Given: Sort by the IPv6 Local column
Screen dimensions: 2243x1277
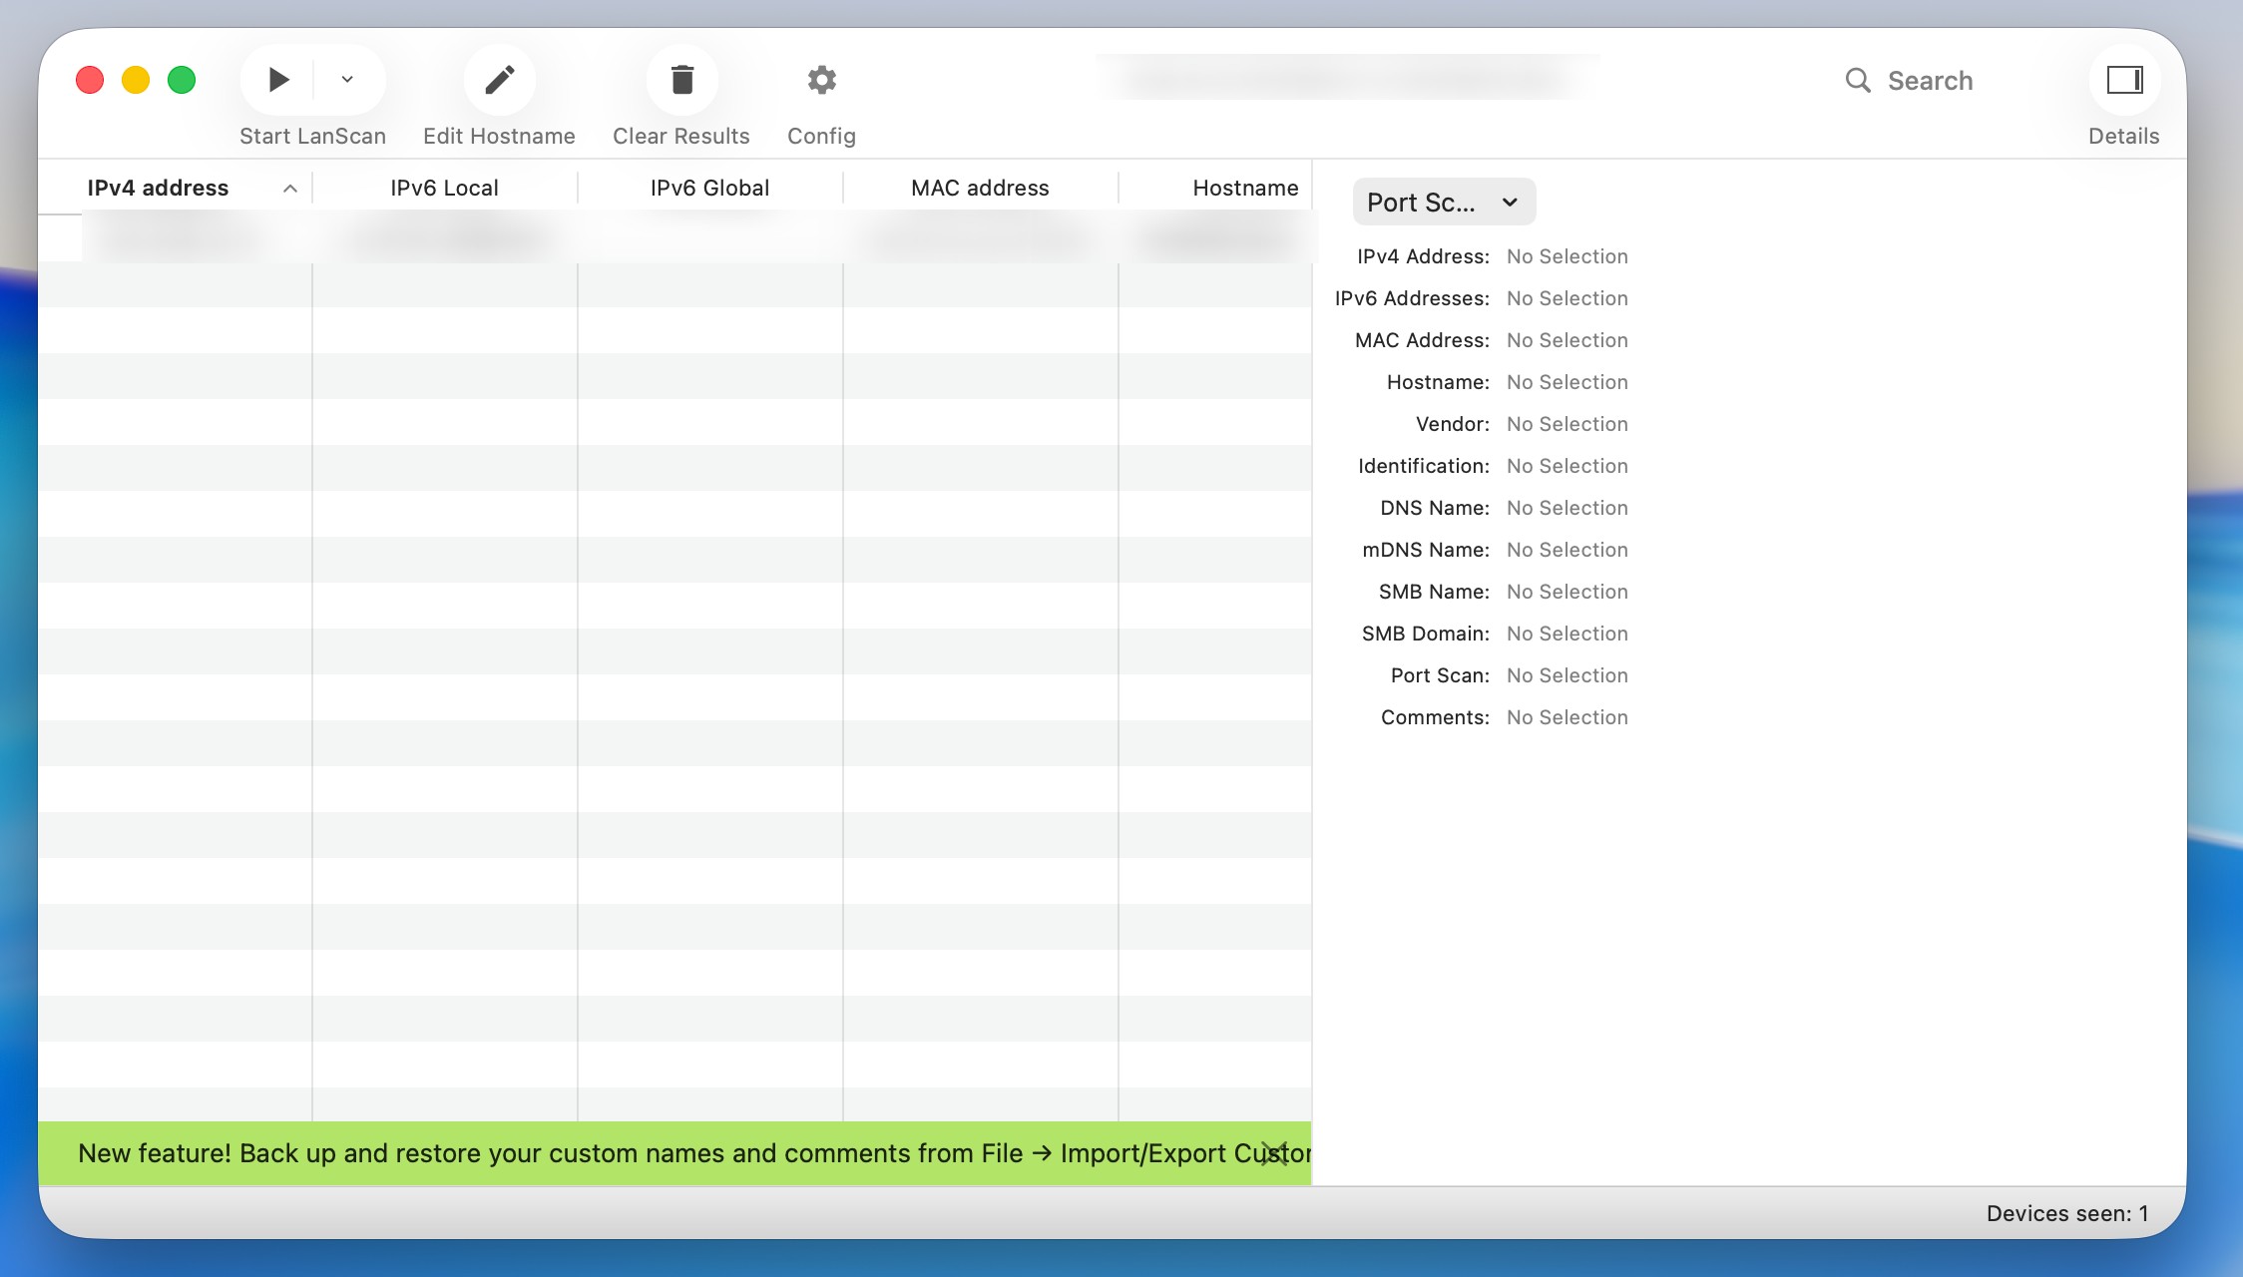Looking at the screenshot, I should (444, 189).
